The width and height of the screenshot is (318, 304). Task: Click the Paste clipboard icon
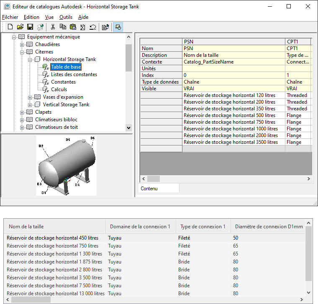(73, 27)
